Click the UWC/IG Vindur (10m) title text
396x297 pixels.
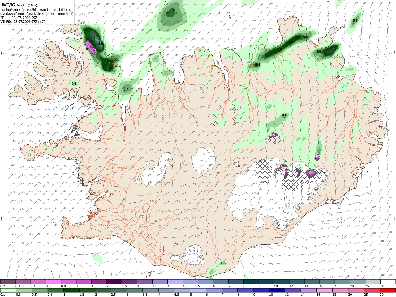pos(20,5)
